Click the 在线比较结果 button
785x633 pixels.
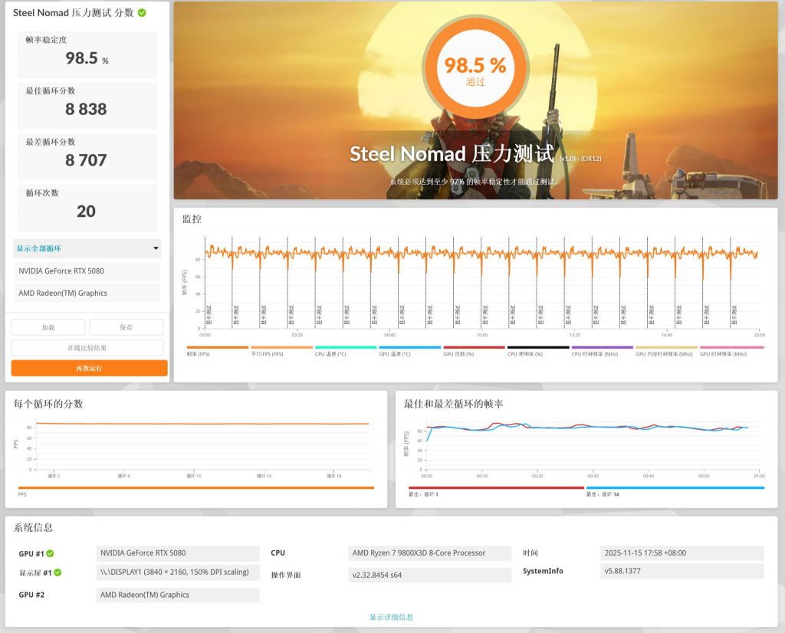(87, 348)
